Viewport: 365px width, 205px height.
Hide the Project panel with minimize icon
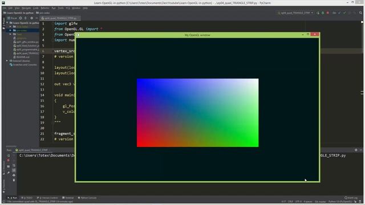pyautogui.click(x=36, y=18)
